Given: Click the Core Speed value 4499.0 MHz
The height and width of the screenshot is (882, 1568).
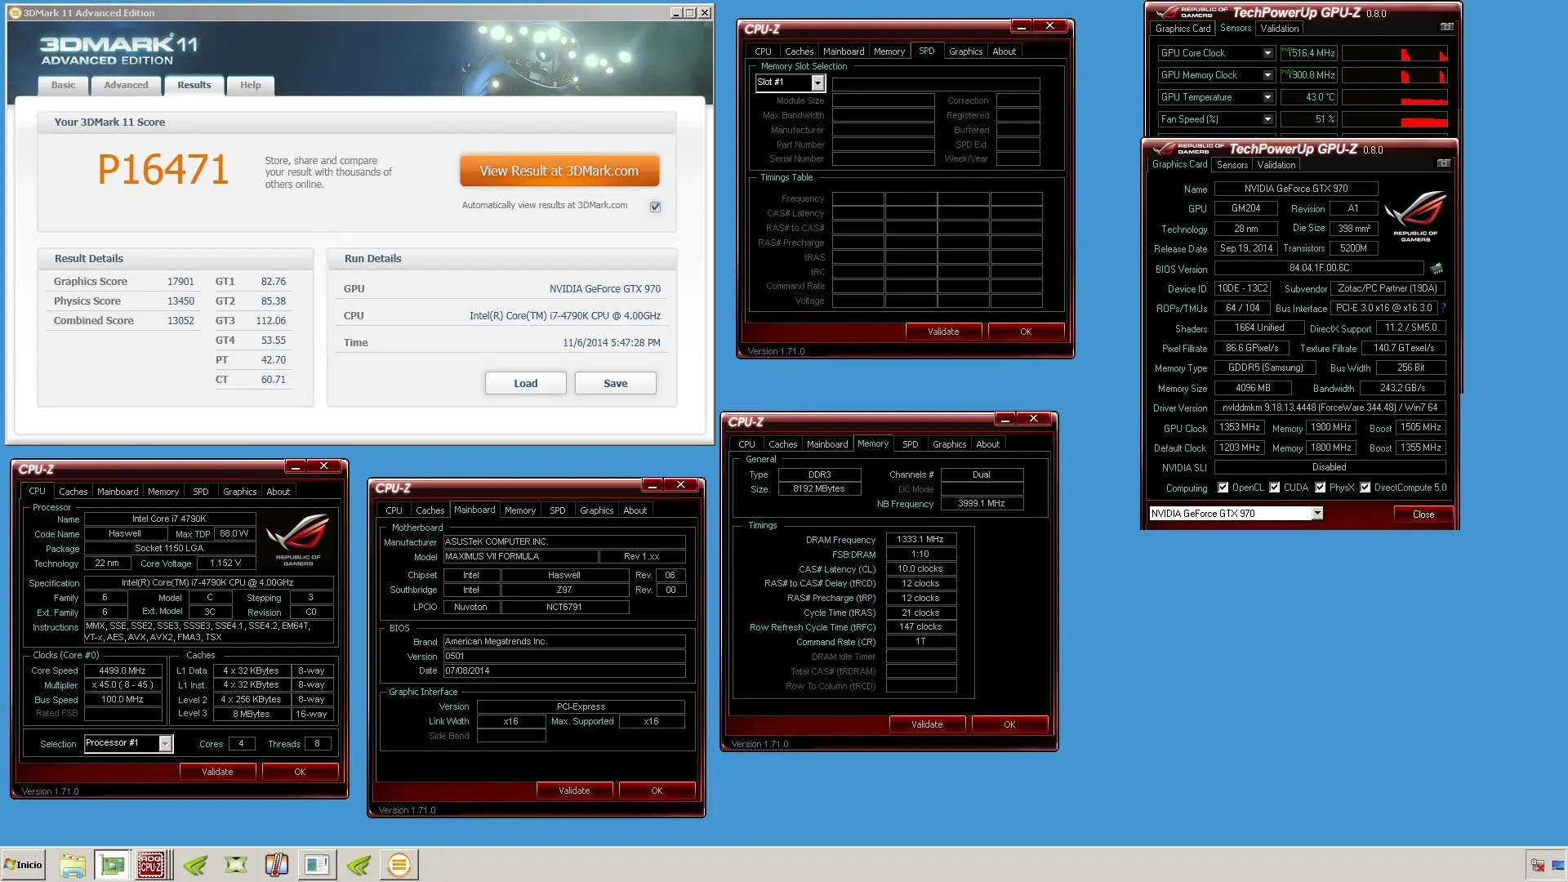Looking at the screenshot, I should [122, 670].
